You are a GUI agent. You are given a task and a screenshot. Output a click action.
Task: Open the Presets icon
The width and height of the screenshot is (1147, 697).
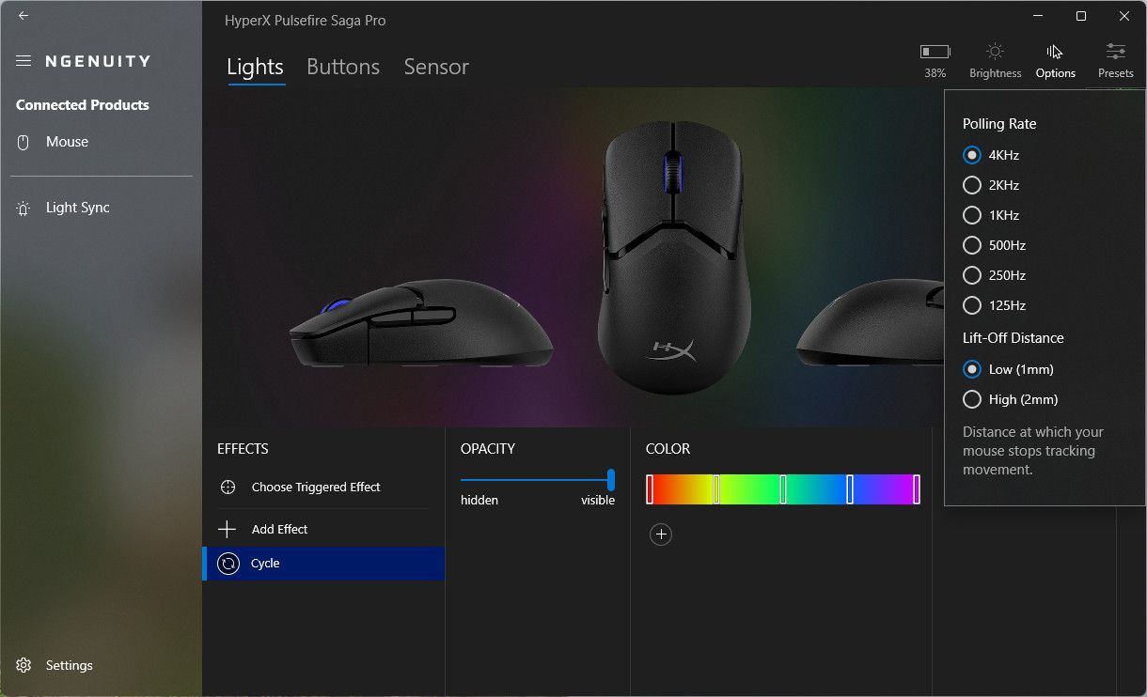[x=1116, y=52]
